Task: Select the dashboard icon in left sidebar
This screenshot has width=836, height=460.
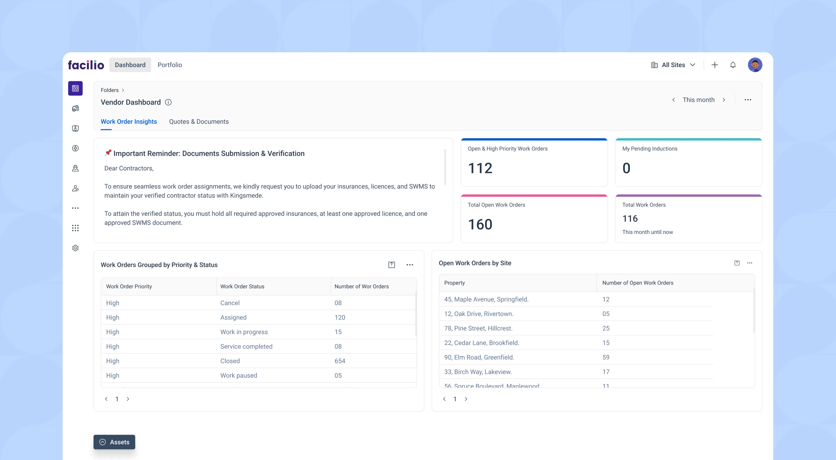Action: (x=75, y=88)
